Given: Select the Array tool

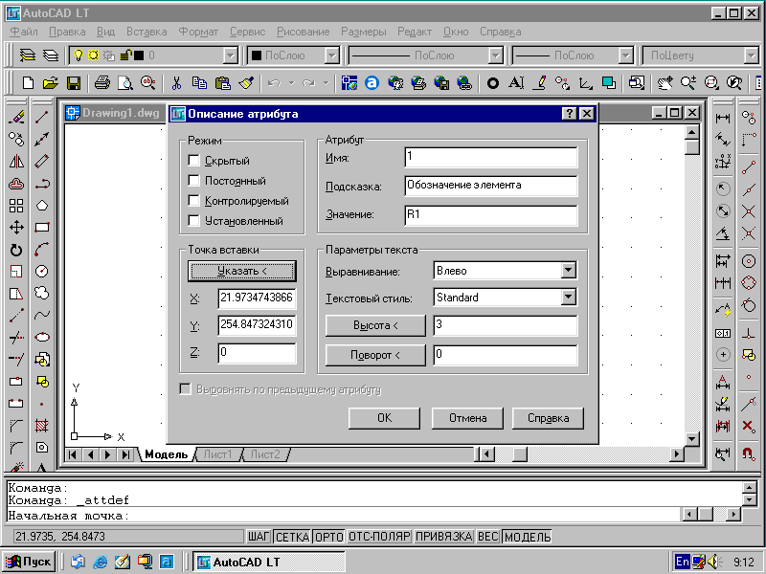Looking at the screenshot, I should click(x=16, y=206).
